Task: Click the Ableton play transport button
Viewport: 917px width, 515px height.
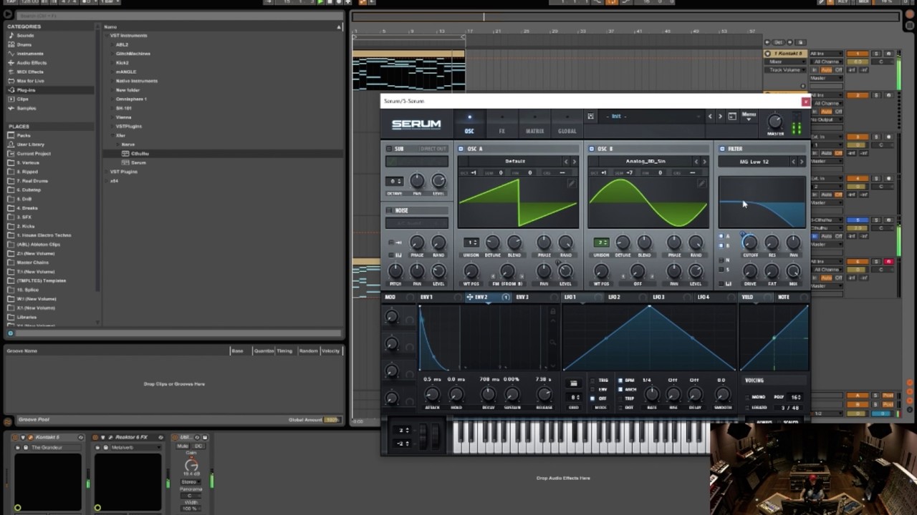Action: tap(320, 2)
